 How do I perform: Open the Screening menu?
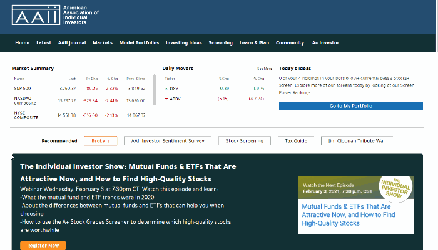(x=220, y=42)
